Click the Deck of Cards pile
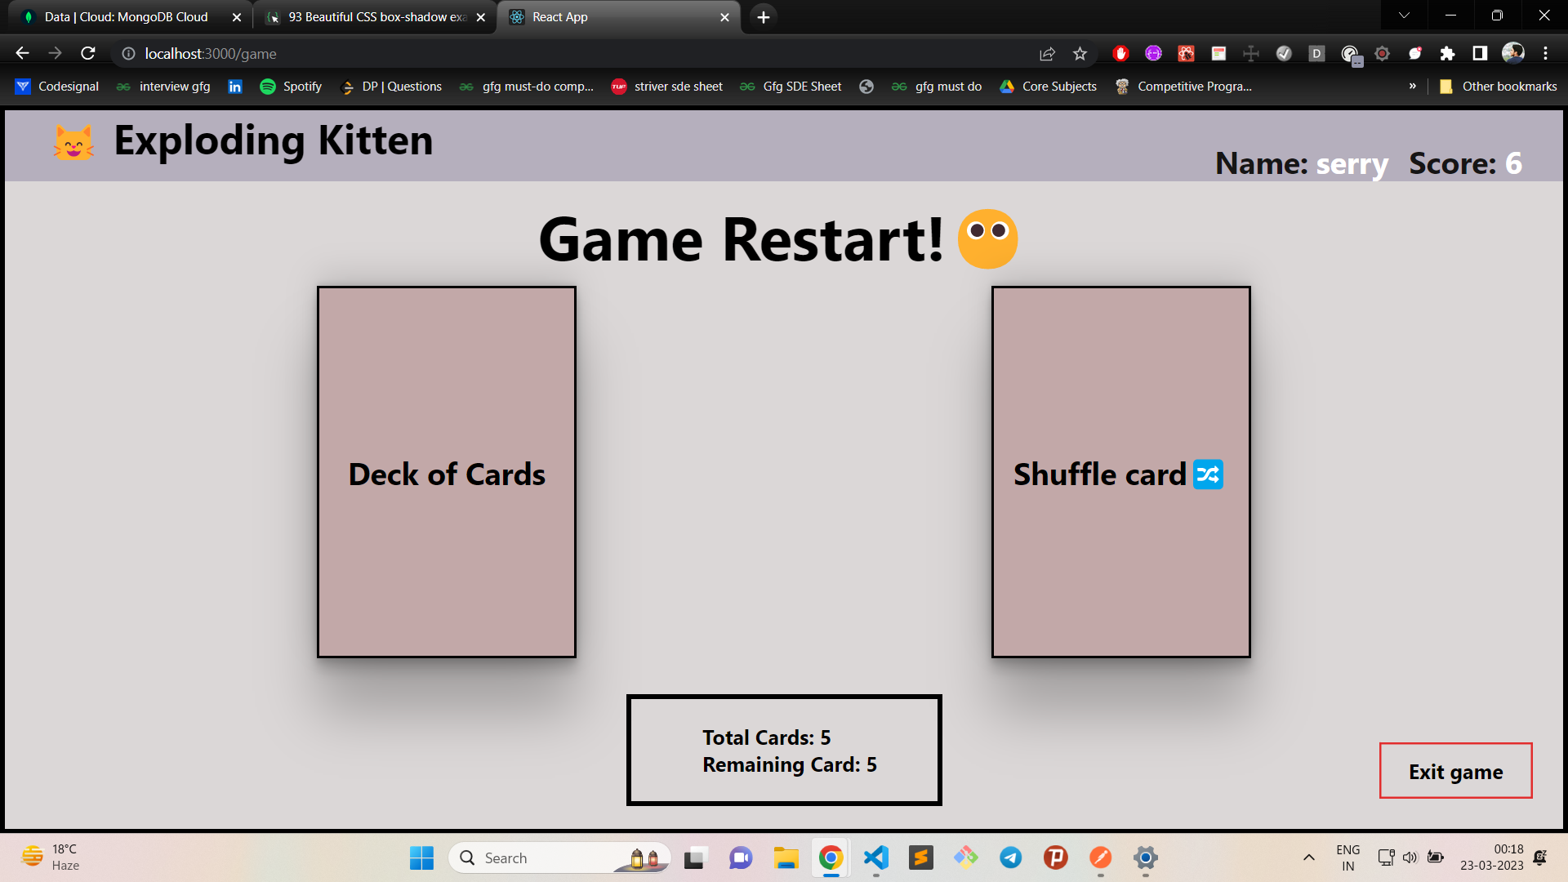The width and height of the screenshot is (1568, 882). point(446,472)
